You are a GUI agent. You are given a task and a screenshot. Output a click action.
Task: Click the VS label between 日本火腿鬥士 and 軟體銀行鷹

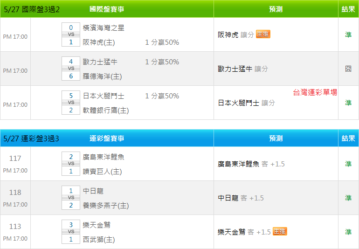click(71, 103)
